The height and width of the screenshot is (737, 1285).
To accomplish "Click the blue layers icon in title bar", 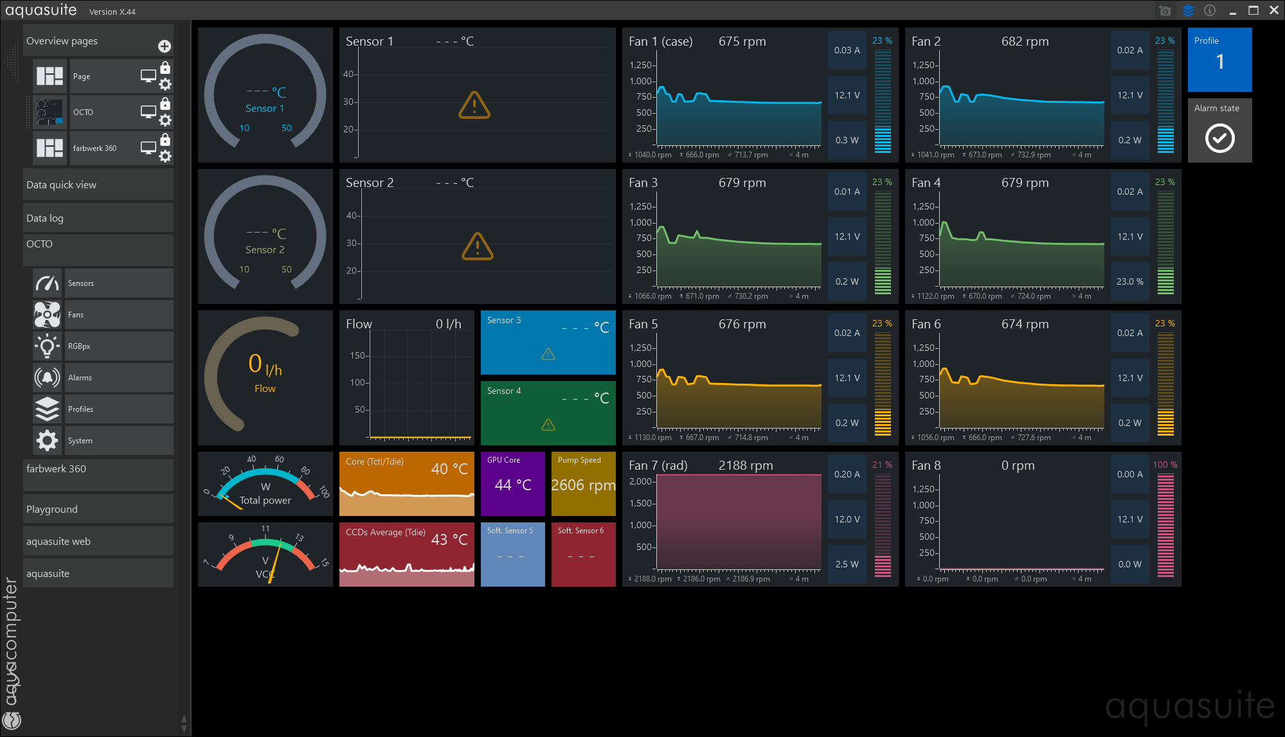I will (1188, 10).
